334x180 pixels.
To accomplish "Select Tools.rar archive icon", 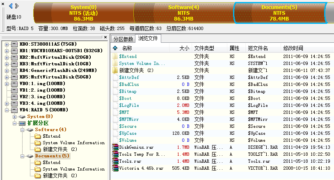I will click(x=115, y=161).
